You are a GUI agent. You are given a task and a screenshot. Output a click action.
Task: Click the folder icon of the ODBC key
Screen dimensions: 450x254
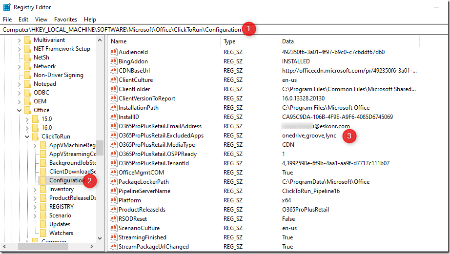click(x=27, y=92)
